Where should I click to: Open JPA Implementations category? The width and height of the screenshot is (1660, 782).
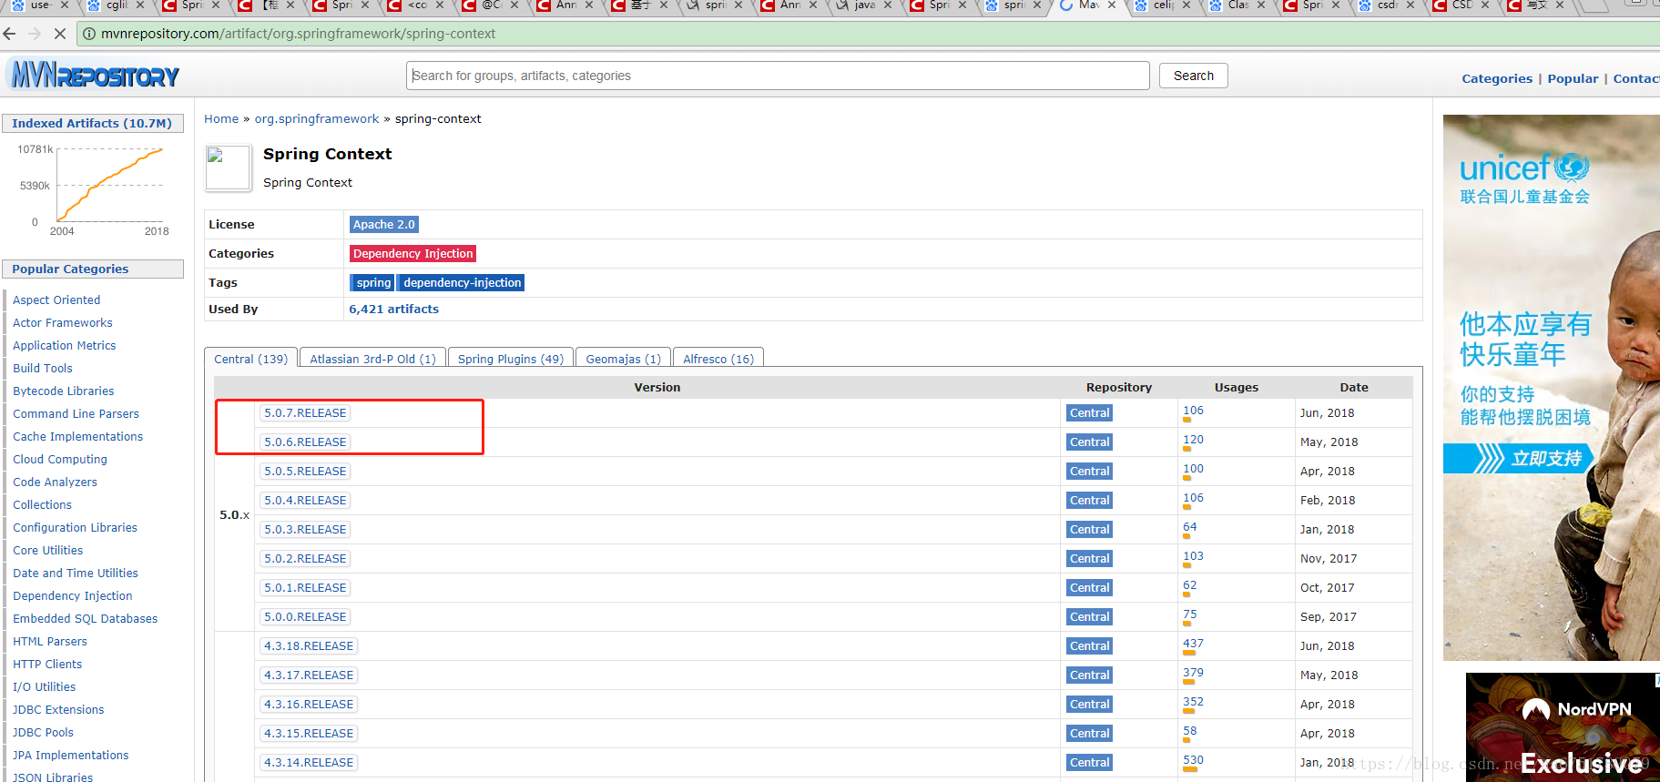click(x=70, y=755)
